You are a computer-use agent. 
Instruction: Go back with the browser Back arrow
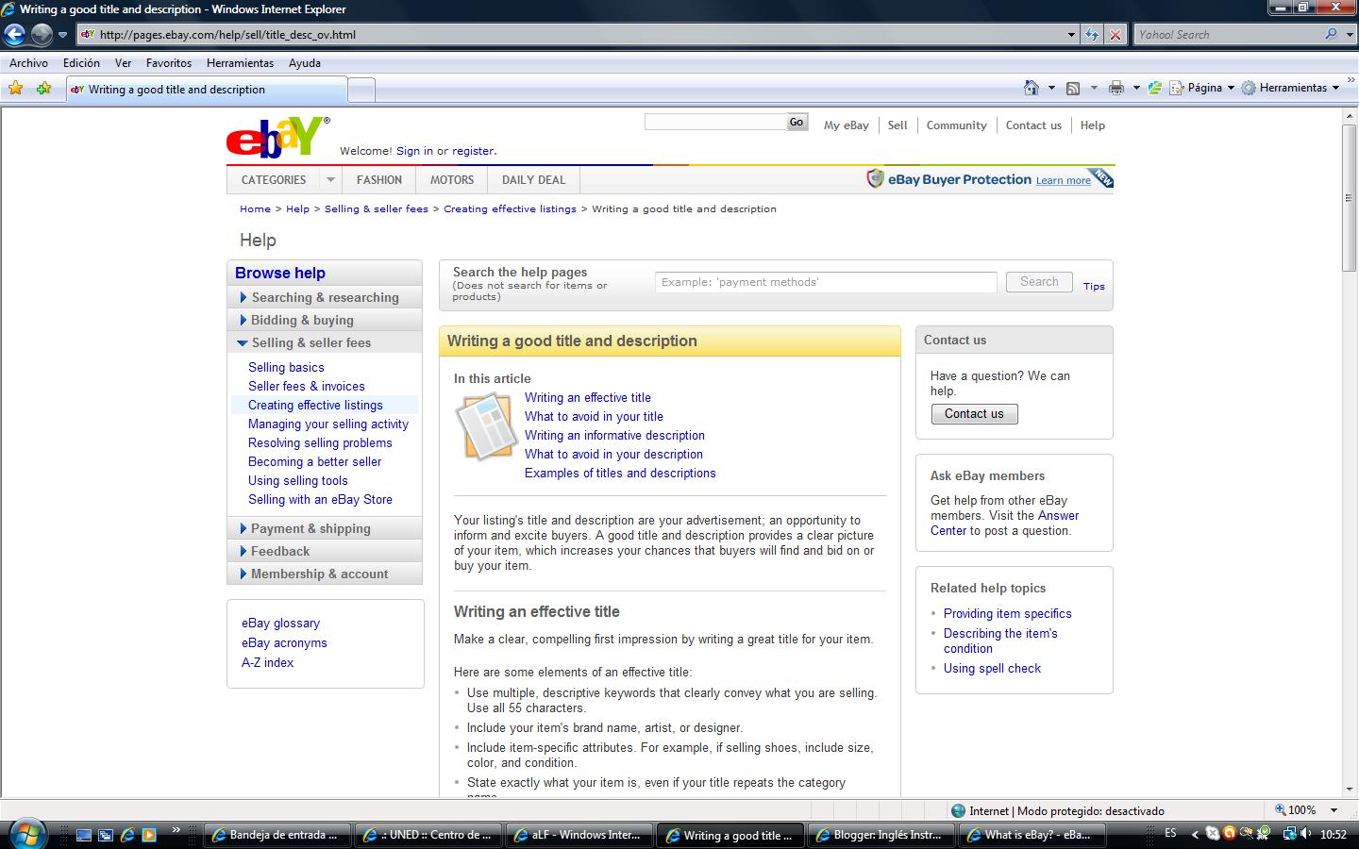point(14,35)
